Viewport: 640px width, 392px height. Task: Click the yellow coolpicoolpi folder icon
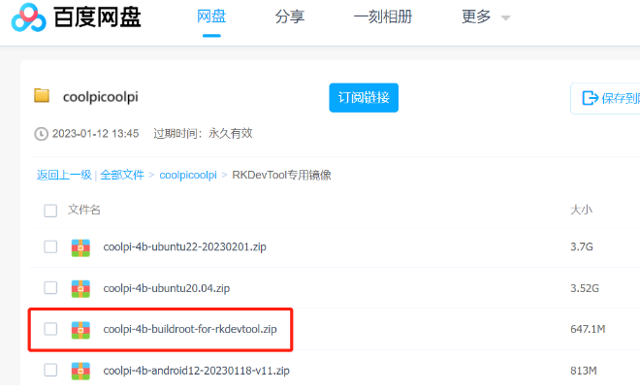tap(42, 95)
